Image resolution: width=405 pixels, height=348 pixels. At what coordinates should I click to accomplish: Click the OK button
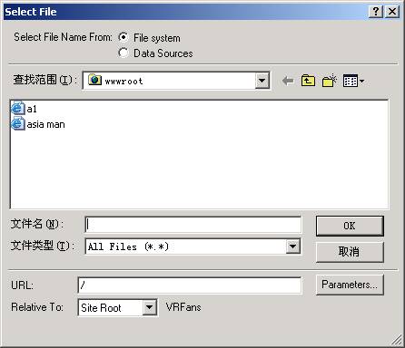click(350, 226)
